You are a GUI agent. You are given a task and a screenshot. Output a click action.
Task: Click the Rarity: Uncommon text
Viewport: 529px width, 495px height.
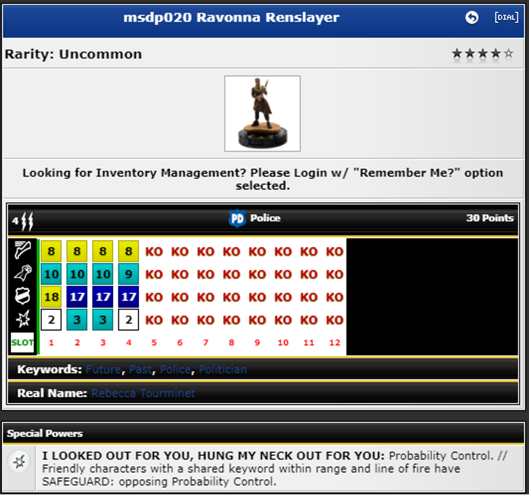[x=73, y=54]
